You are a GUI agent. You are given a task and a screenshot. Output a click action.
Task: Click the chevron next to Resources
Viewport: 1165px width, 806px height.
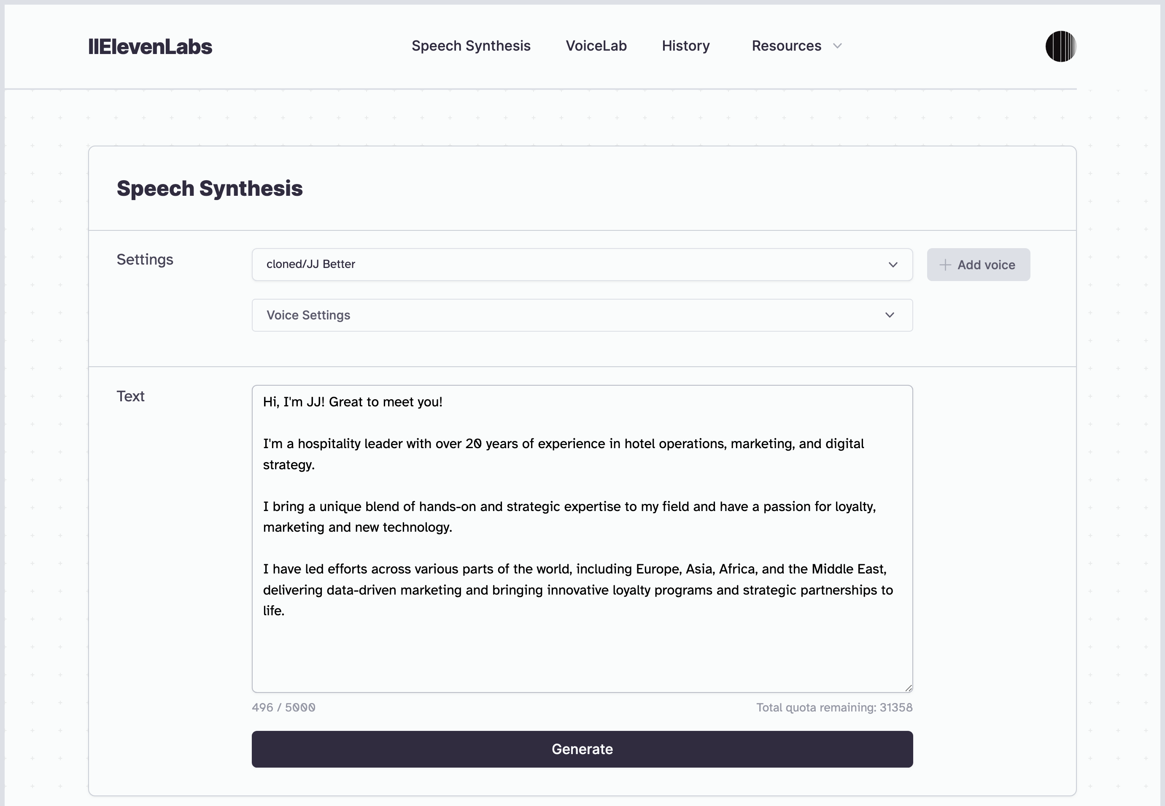click(837, 46)
